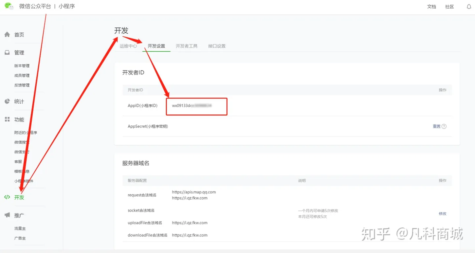This screenshot has height=253, width=475.
Task: Click the highlighted AppID value field
Action: coord(196,106)
